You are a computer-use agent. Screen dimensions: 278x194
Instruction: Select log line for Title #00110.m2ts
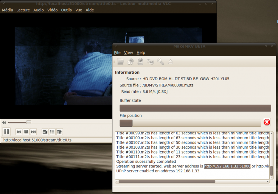pos(193,152)
